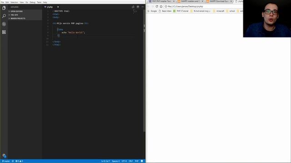The image size is (291, 163).
Task: Click the DOCTYPE html line in editor
Action: 61,11
